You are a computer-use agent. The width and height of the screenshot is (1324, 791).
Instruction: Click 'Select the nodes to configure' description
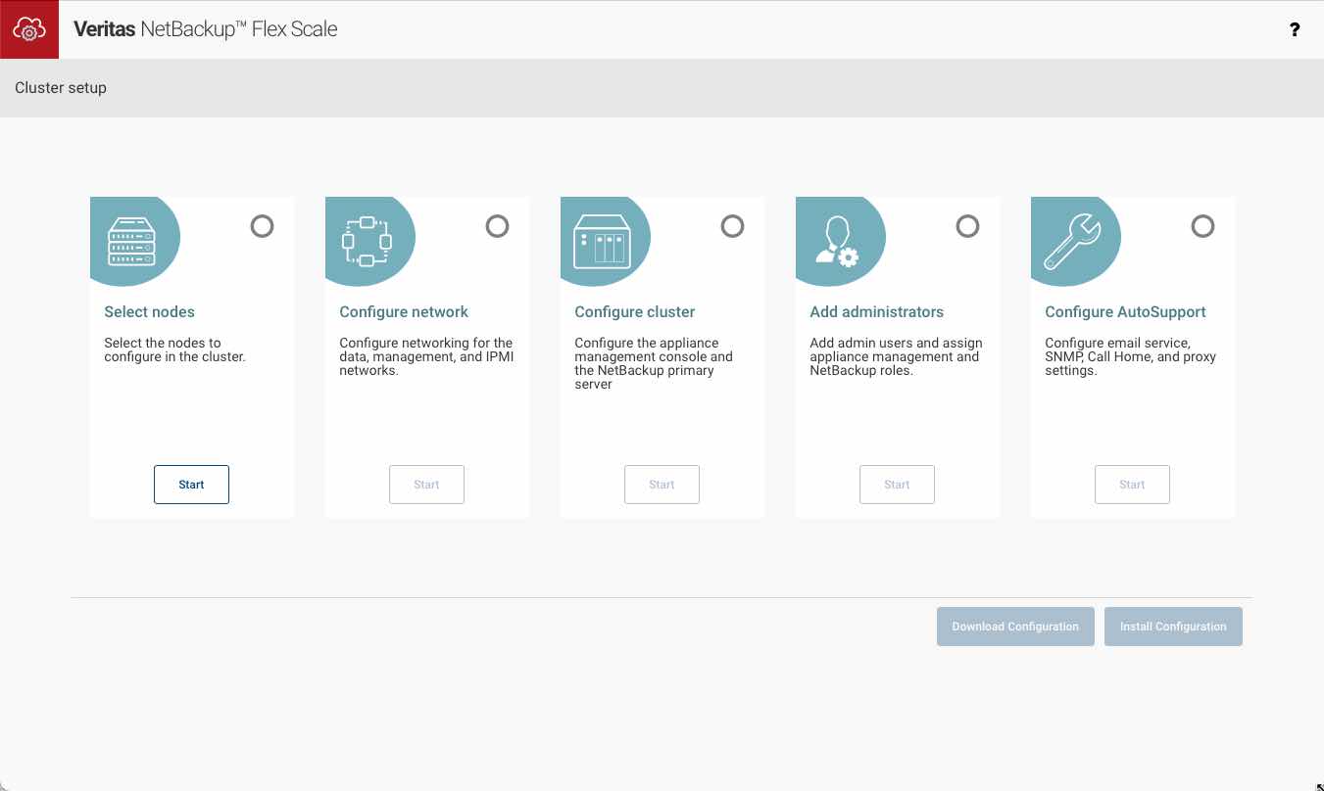(x=174, y=349)
